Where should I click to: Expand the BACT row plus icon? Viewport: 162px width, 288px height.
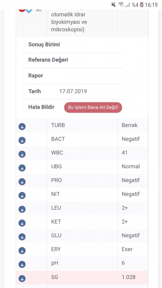[x=22, y=140]
